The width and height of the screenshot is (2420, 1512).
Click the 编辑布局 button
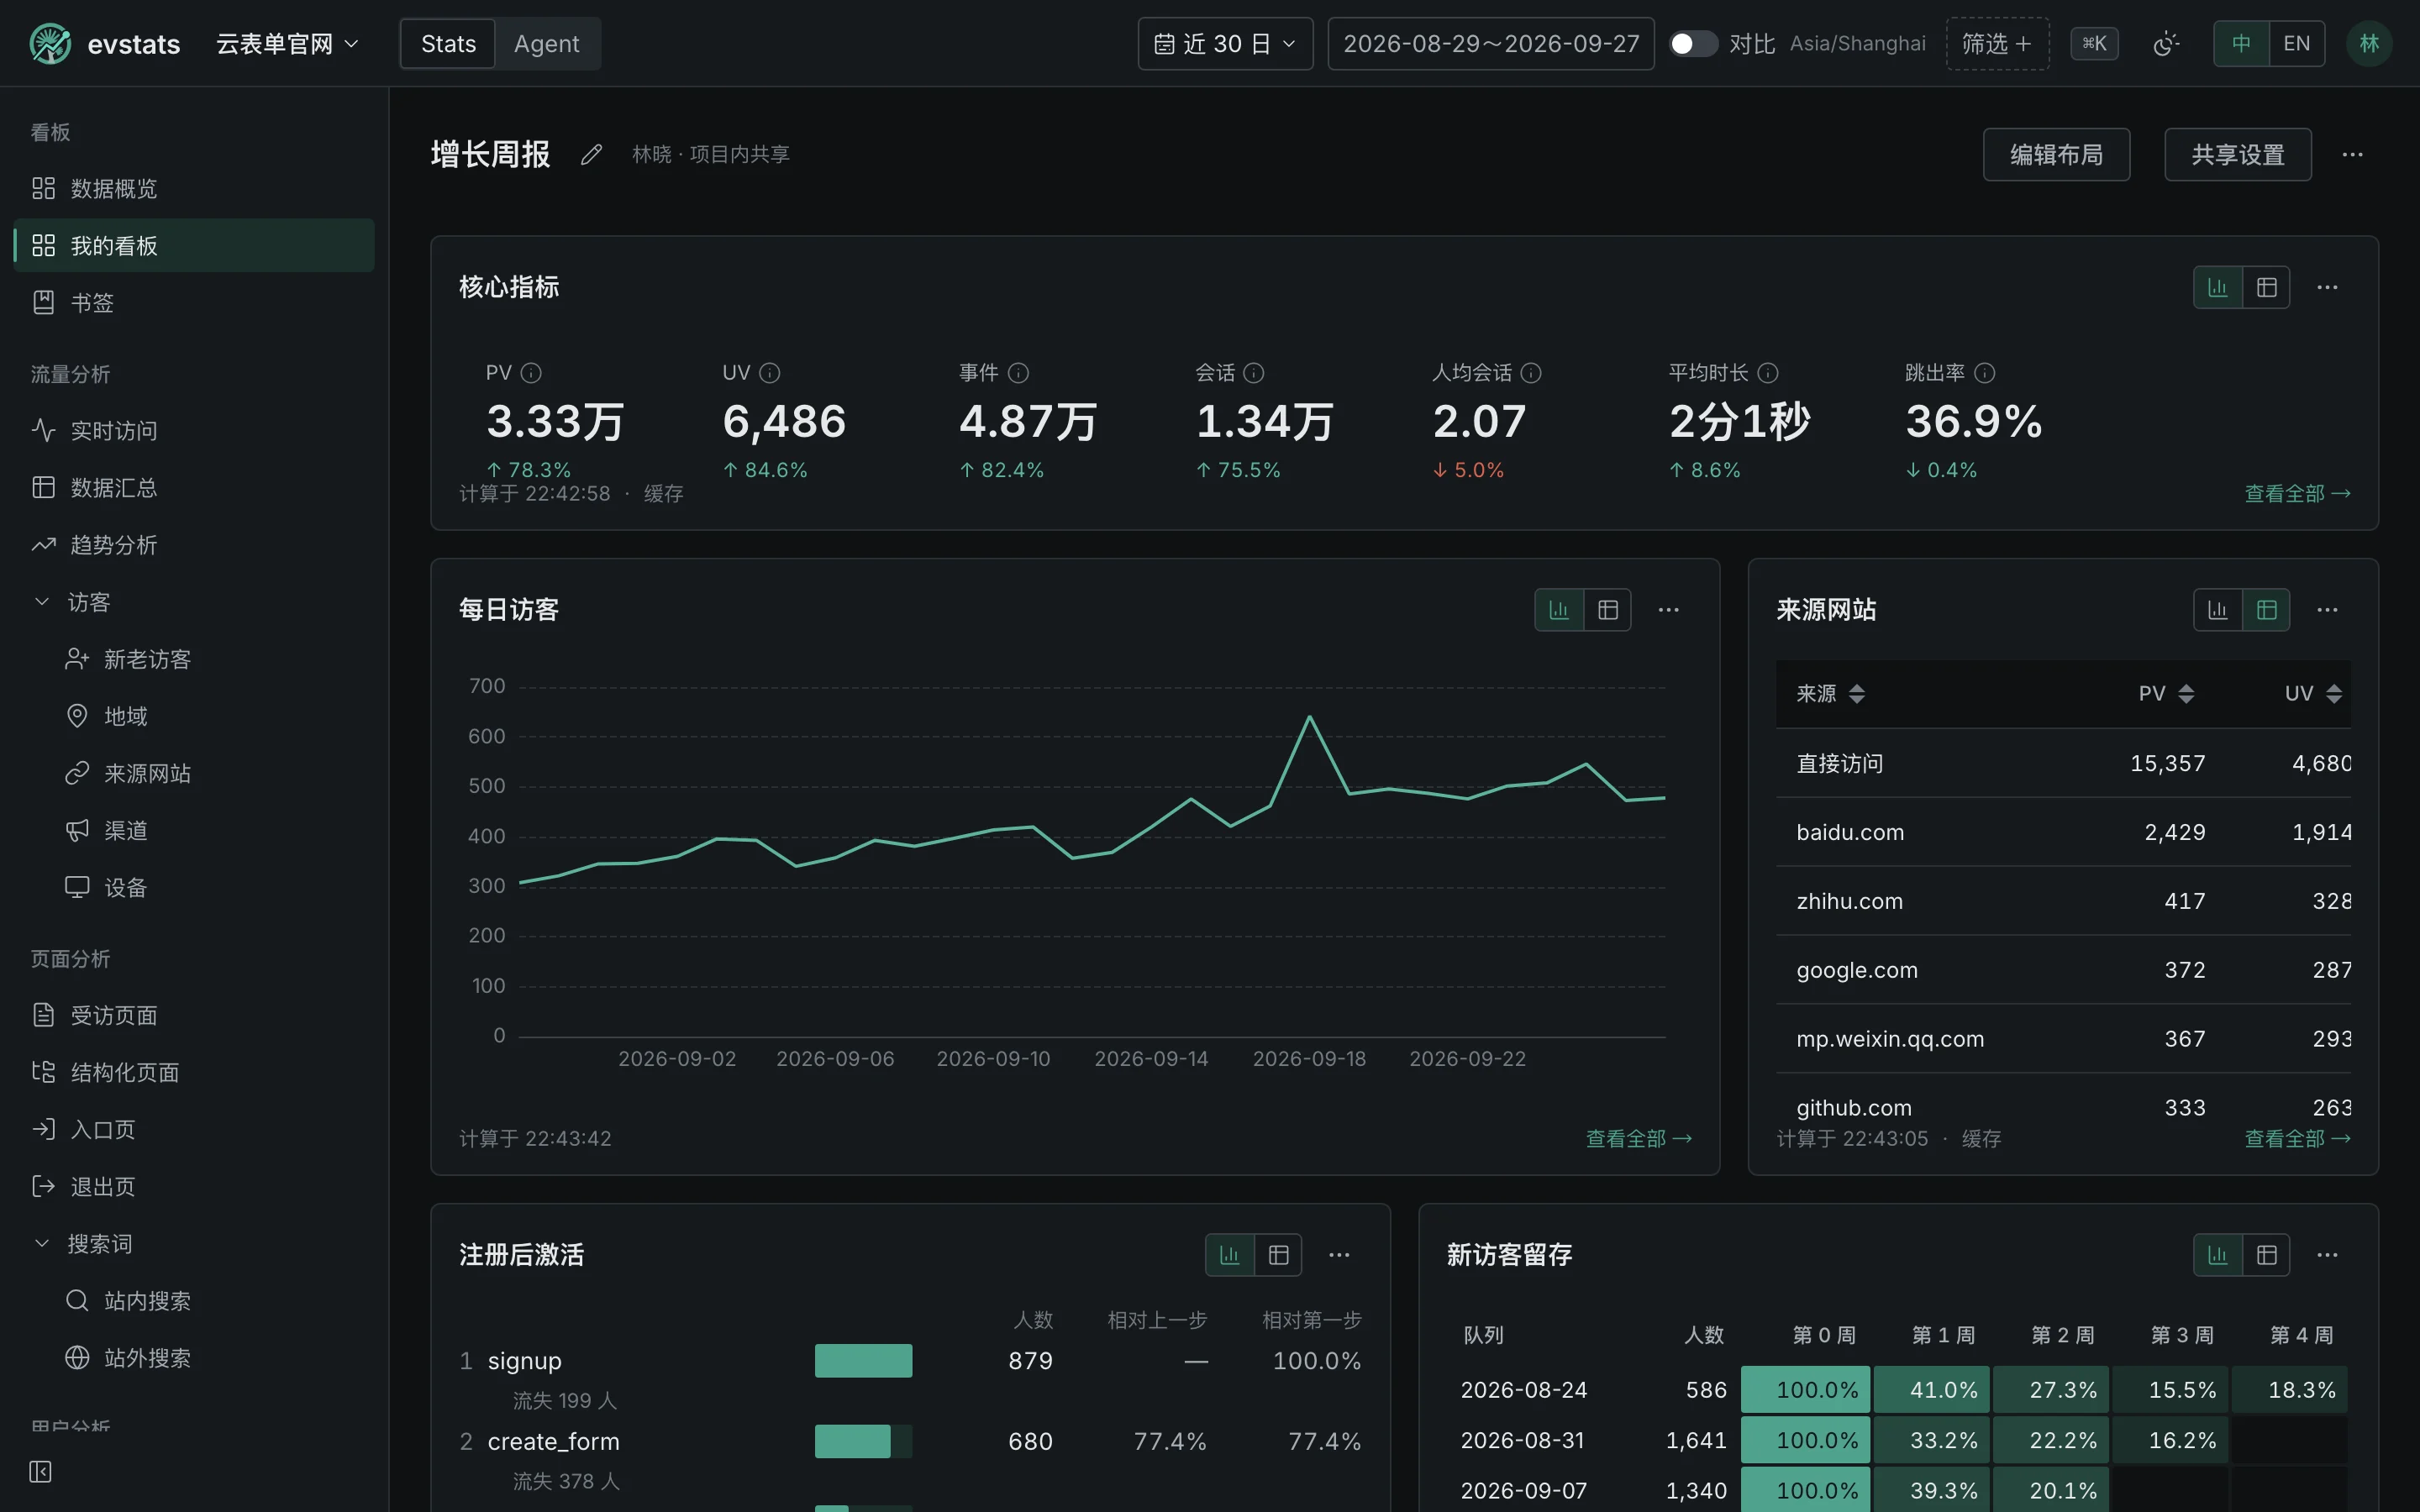pos(2056,154)
